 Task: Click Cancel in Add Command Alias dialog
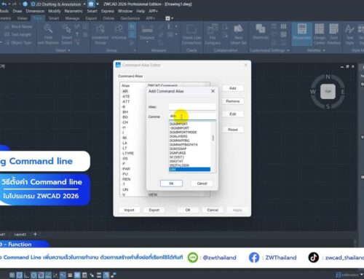click(x=202, y=184)
